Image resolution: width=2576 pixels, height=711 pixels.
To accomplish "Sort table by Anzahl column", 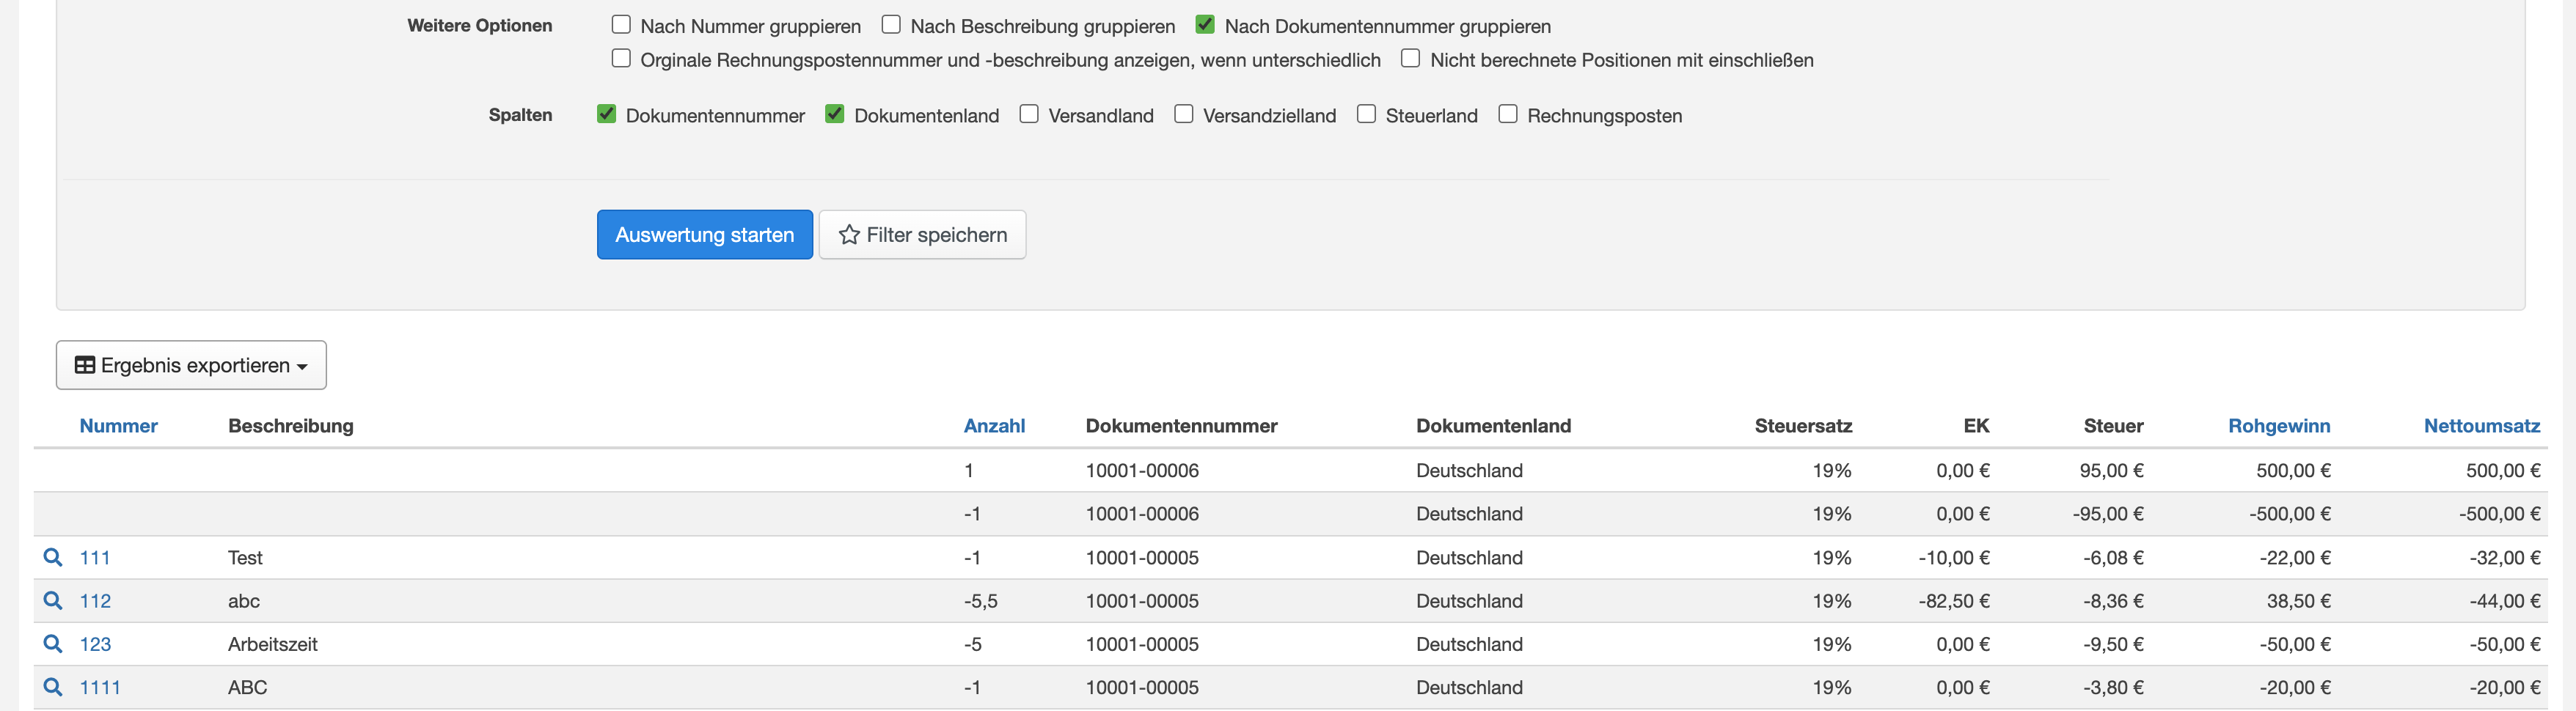I will pos(994,426).
